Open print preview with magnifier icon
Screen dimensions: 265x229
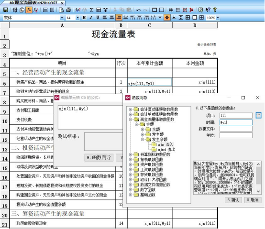[x=61, y=10]
